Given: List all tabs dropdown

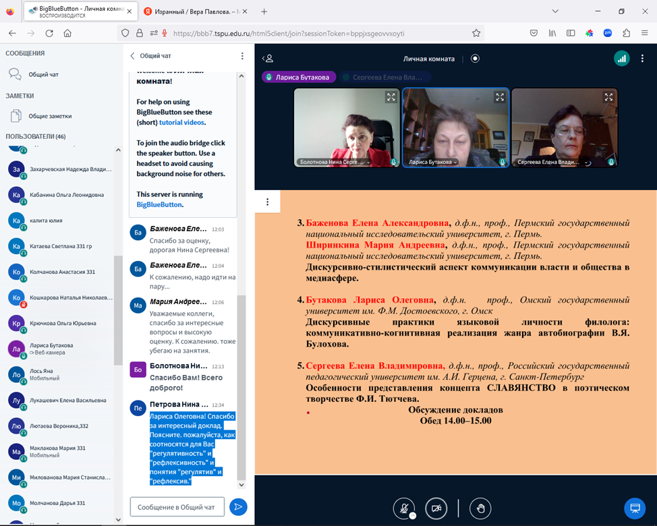Looking at the screenshot, I should coord(555,11).
